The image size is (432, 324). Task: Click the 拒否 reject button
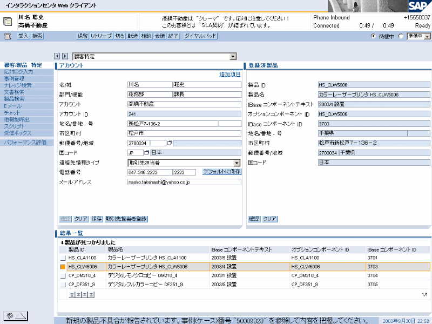click(x=37, y=36)
